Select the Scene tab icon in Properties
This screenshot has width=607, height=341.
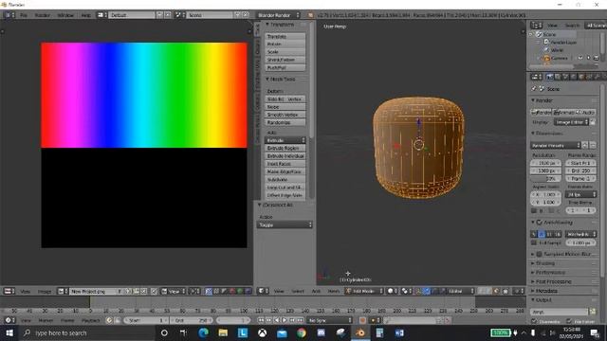565,77
